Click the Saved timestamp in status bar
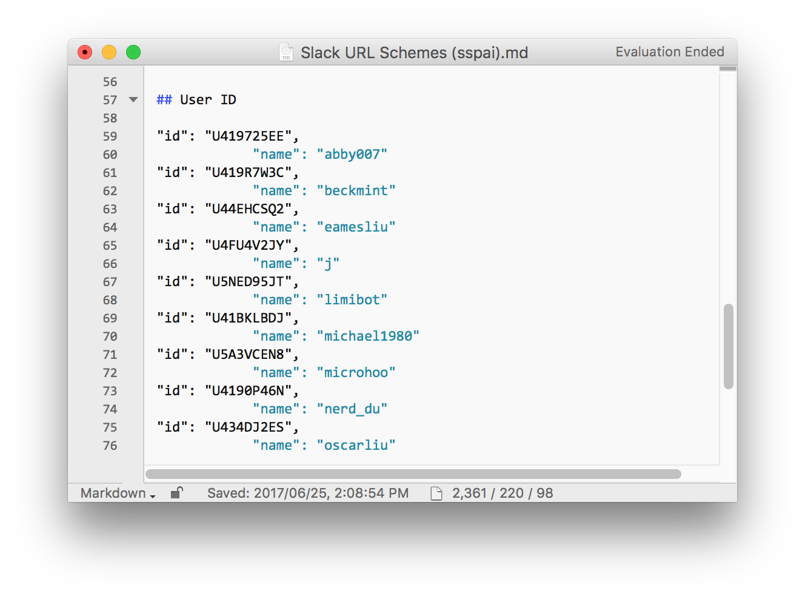 307,494
